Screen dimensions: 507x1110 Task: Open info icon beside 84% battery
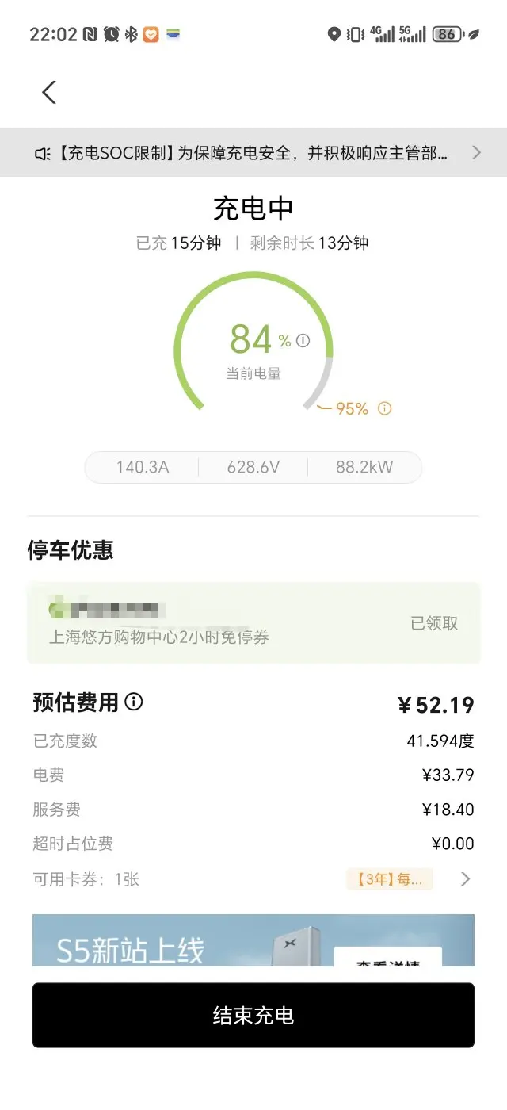[x=303, y=341]
